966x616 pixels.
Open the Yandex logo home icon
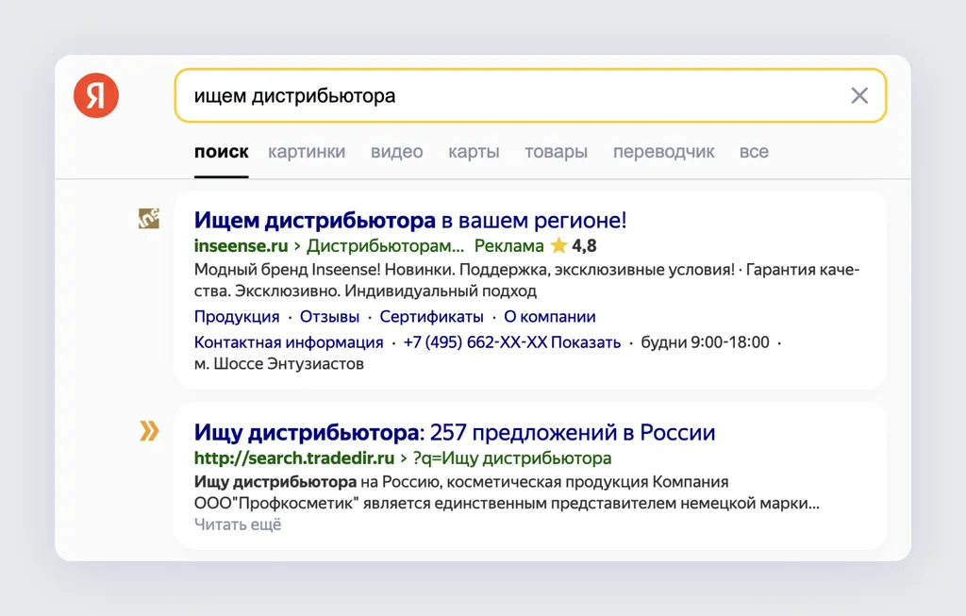point(96,95)
